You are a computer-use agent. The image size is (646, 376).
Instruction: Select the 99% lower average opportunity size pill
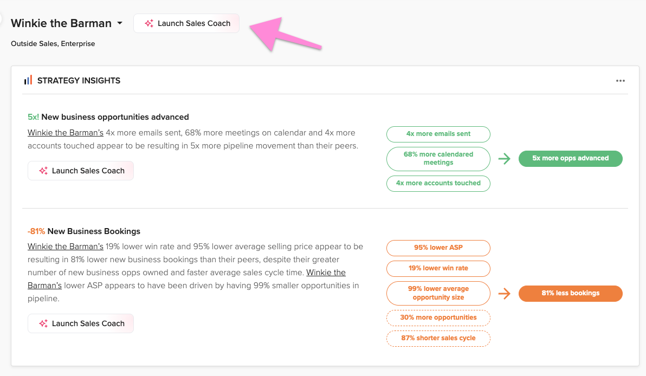[438, 293]
